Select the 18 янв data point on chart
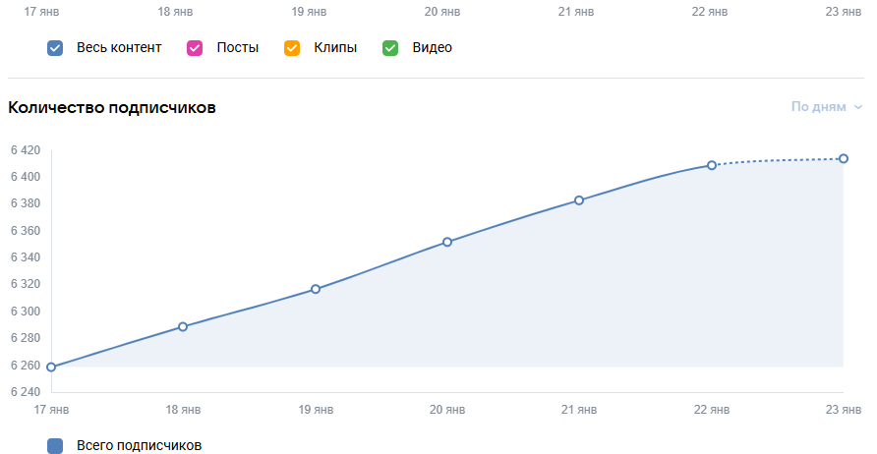 183,326
